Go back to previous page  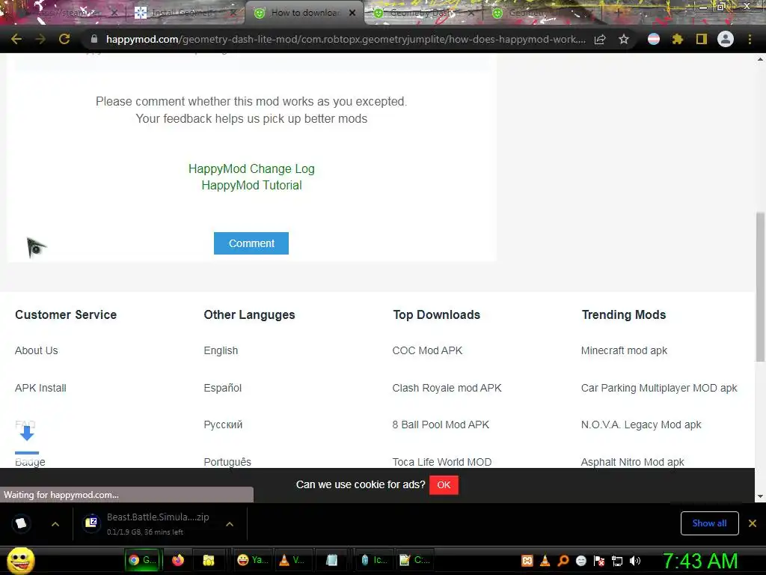[x=16, y=39]
